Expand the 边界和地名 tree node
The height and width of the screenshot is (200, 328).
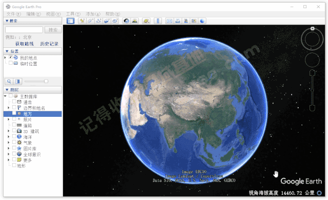(9, 108)
